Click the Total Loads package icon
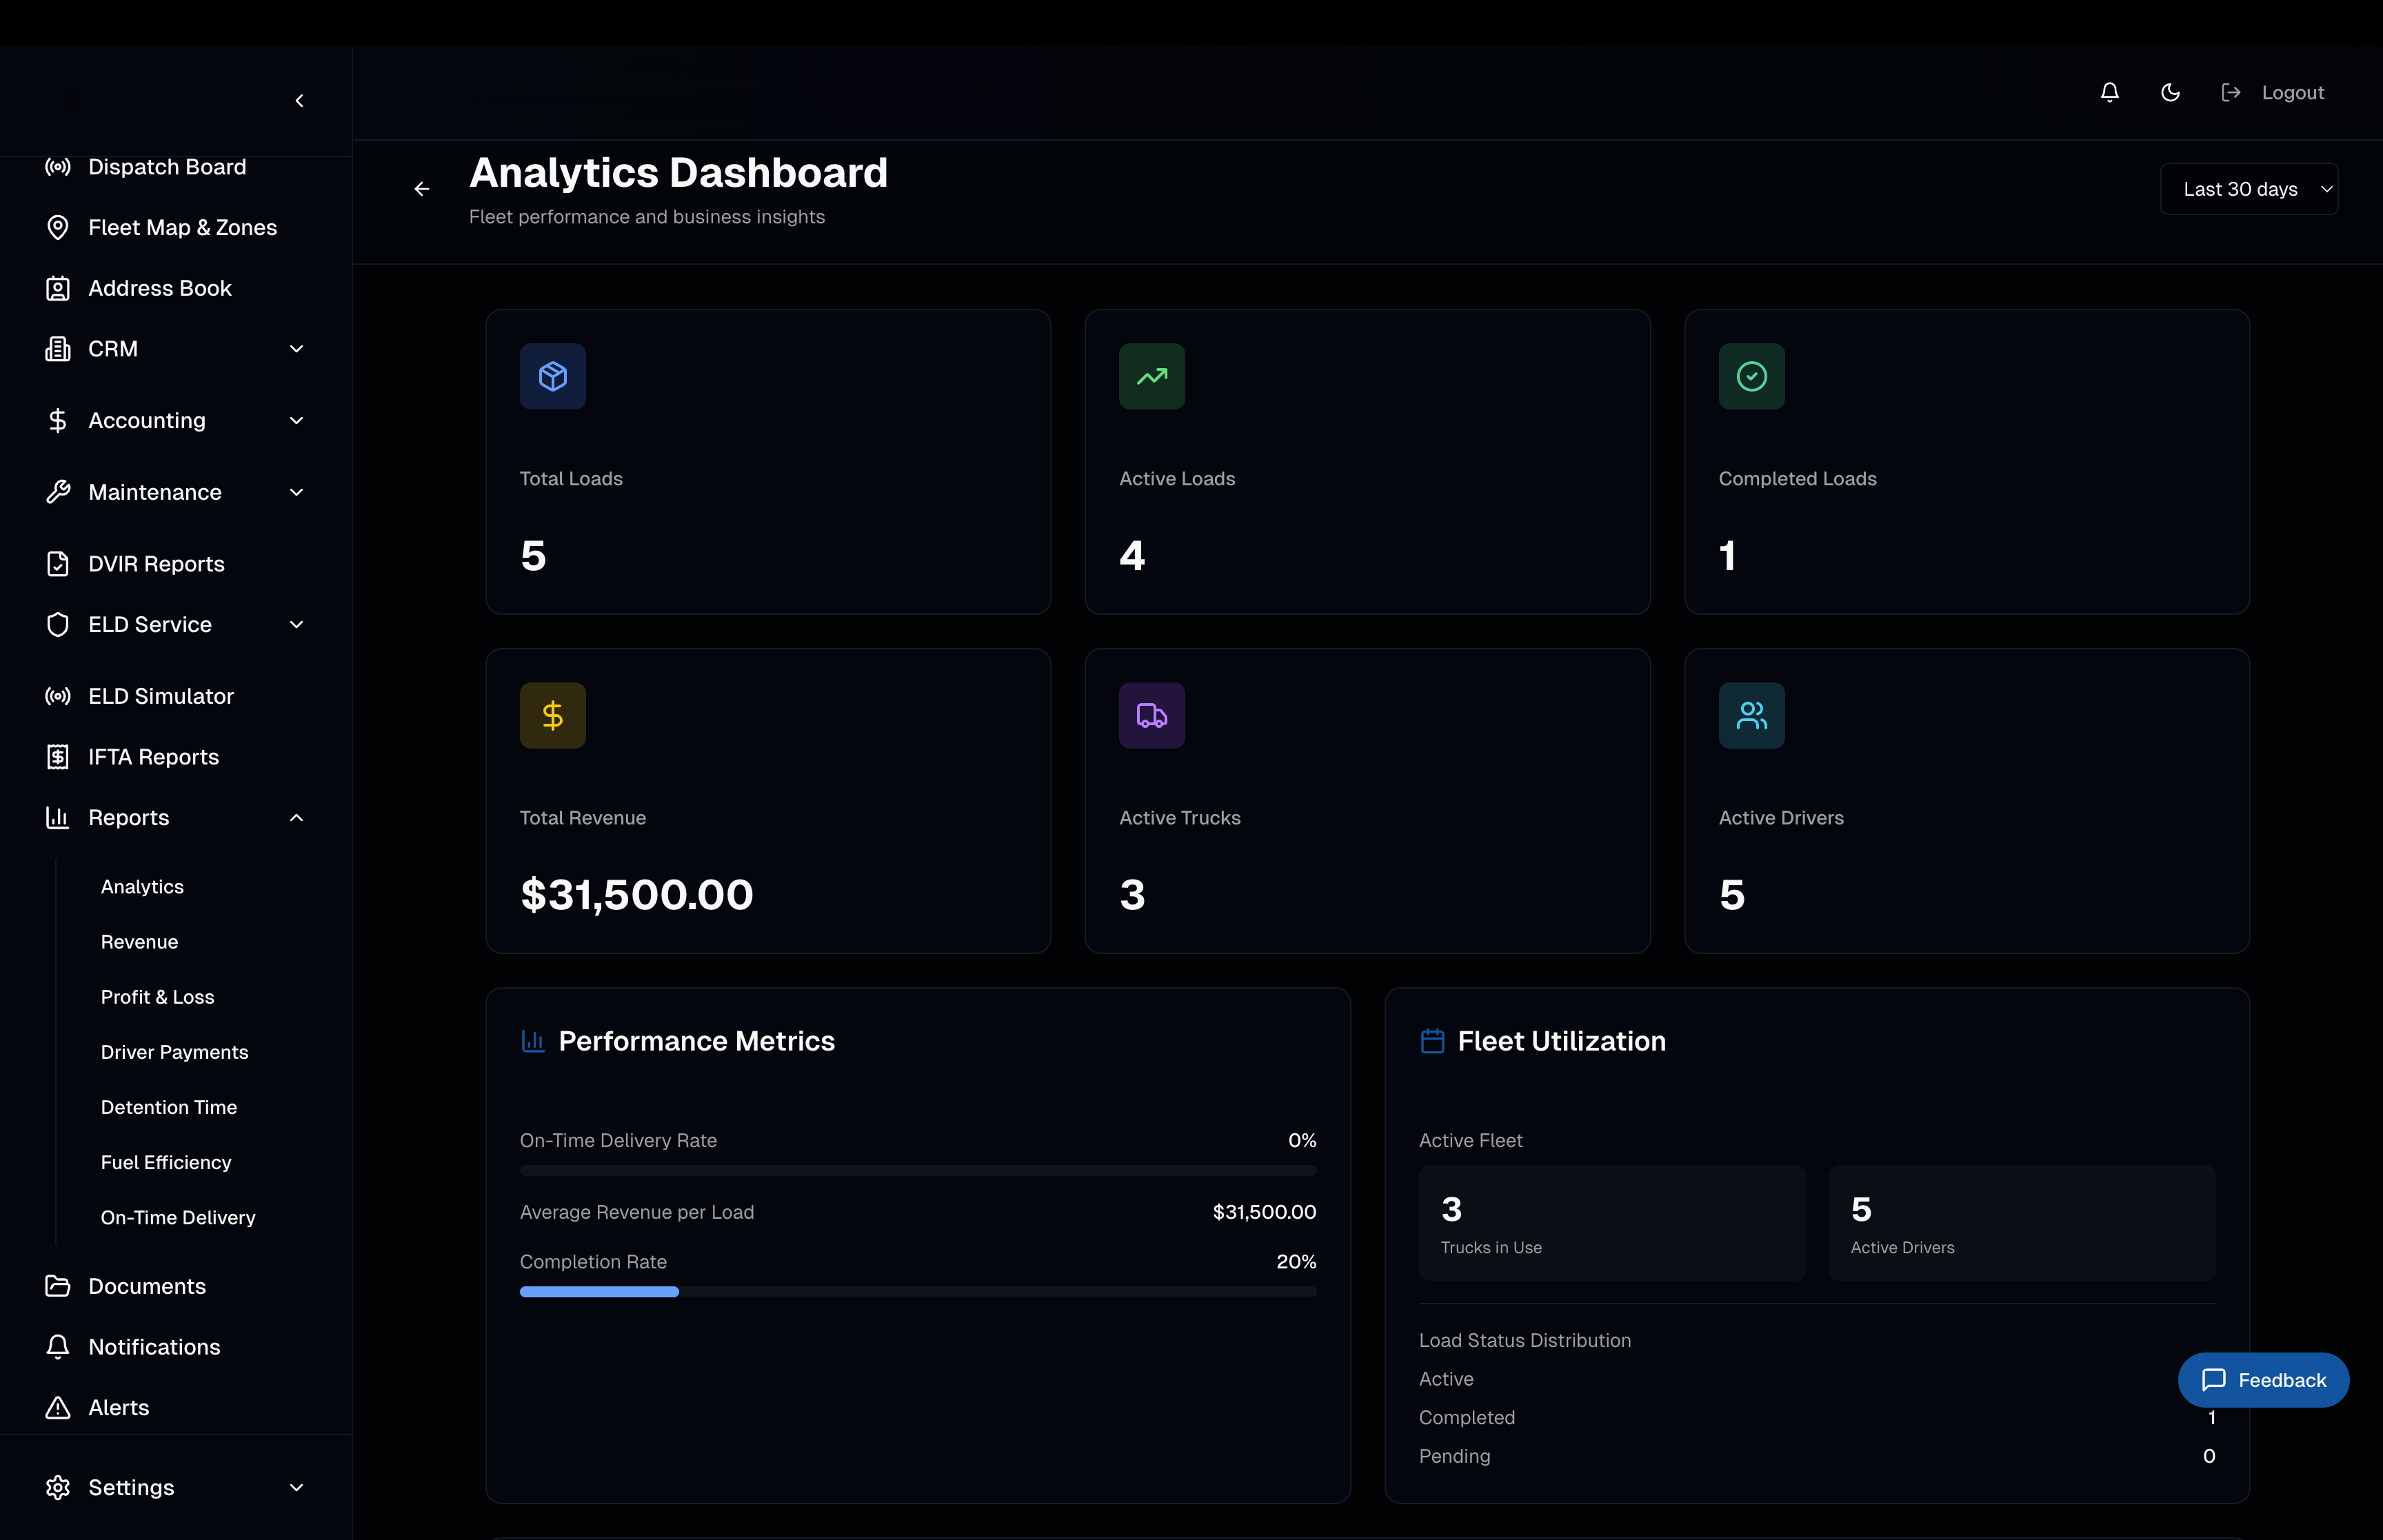Image resolution: width=2383 pixels, height=1540 pixels. [552, 376]
